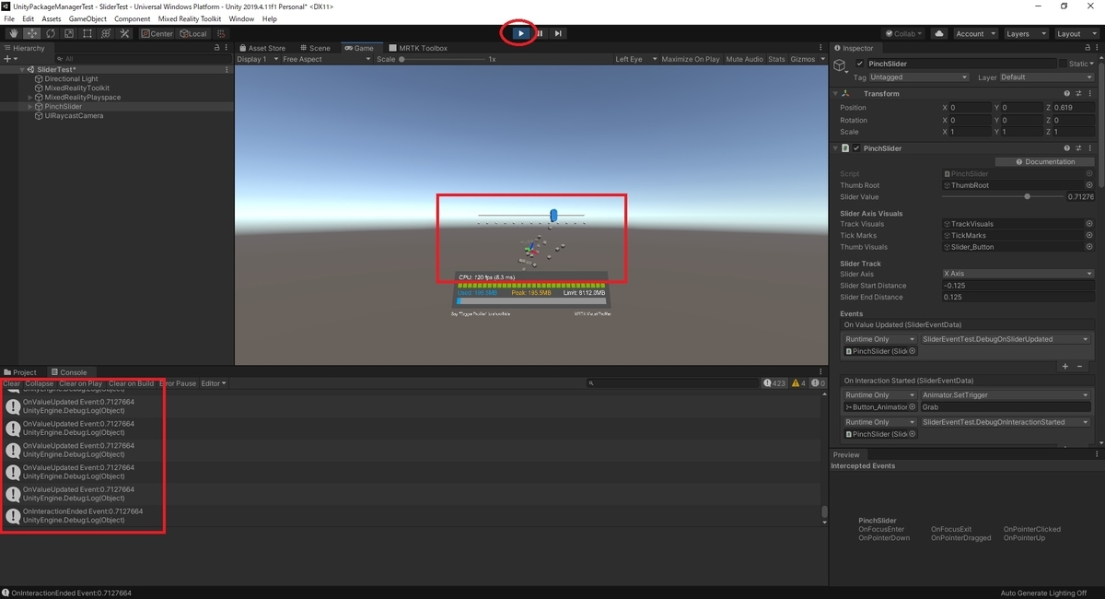
Task: Toggle the Static checkbox
Action: pyautogui.click(x=1064, y=64)
